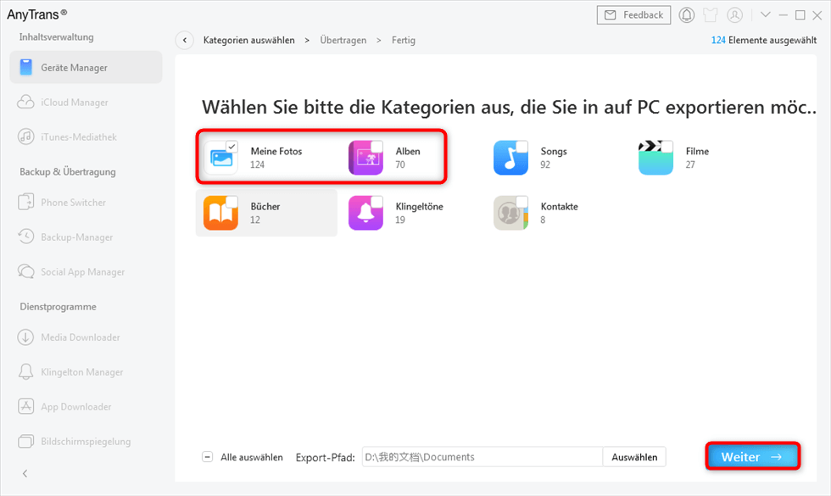The height and width of the screenshot is (496, 831).
Task: Open the dropdown arrow near window controls
Action: tap(766, 14)
